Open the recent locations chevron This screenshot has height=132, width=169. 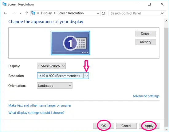coord(21,13)
